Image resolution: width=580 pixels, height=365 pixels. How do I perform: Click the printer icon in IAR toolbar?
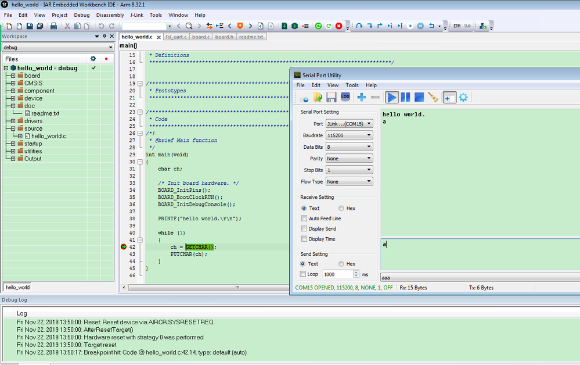point(53,26)
